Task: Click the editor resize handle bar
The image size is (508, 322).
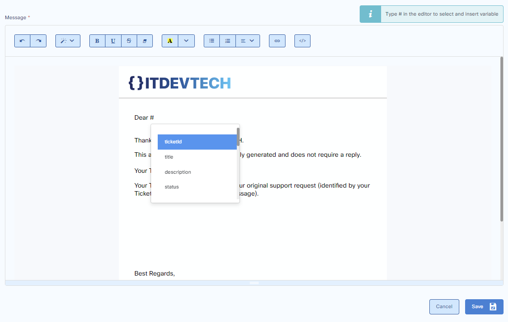Action: pyautogui.click(x=254, y=283)
